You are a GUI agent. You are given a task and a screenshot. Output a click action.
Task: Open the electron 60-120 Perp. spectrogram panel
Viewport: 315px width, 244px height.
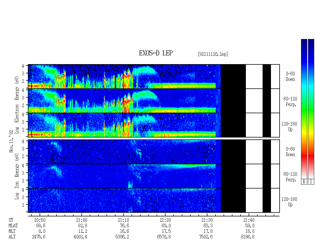pos(154,101)
